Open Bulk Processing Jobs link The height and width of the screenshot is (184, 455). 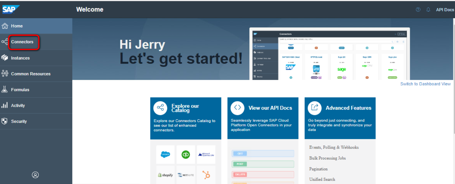(327, 158)
